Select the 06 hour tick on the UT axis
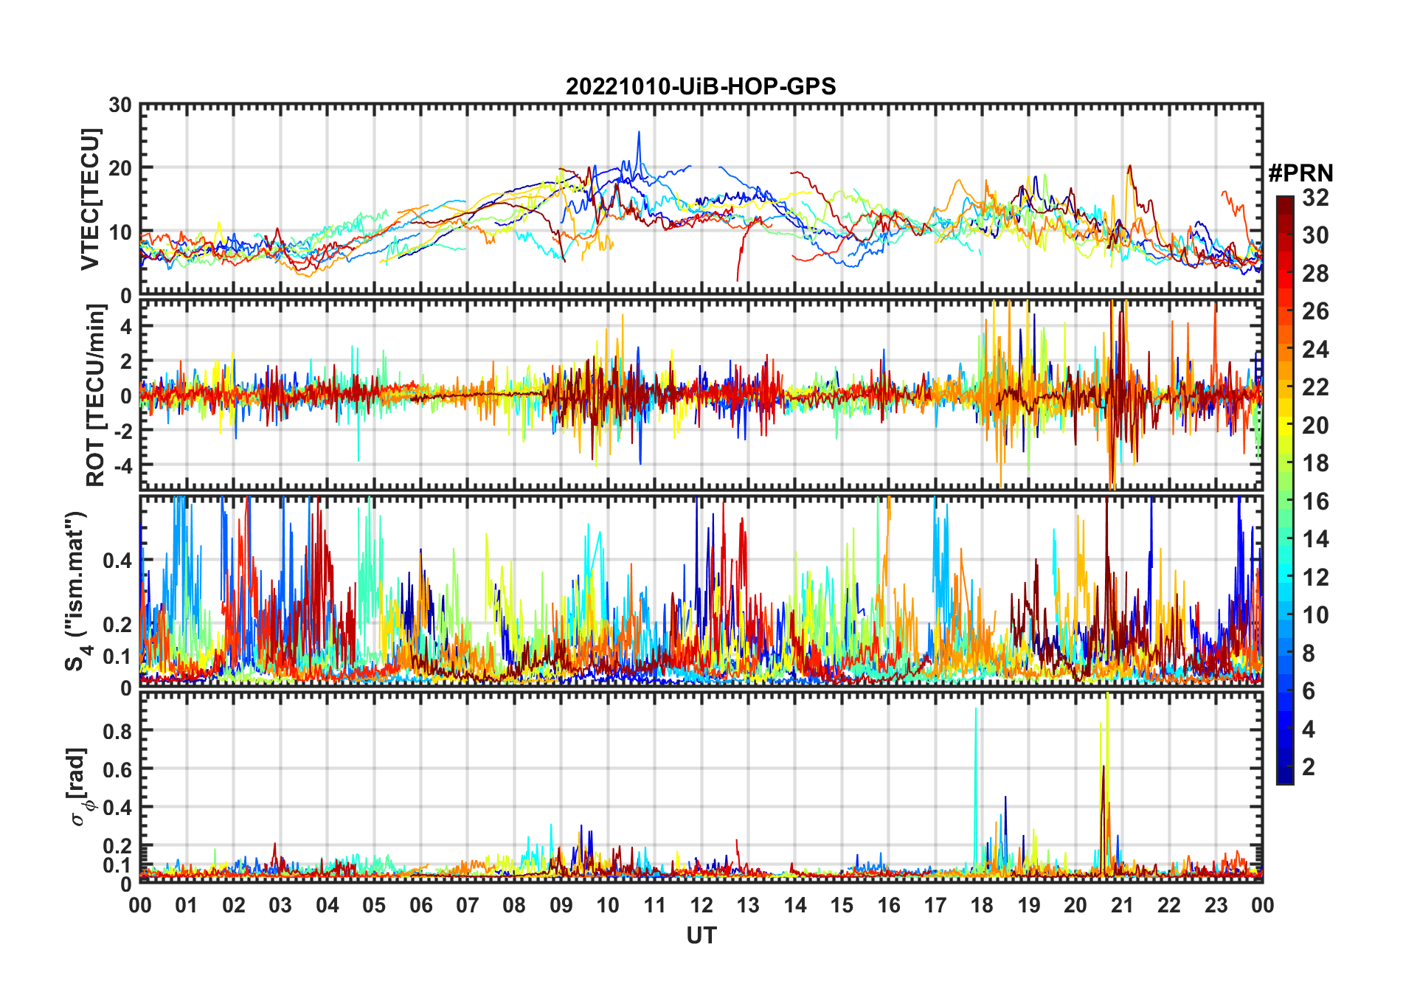This screenshot has height=981, width=1403. click(x=420, y=906)
